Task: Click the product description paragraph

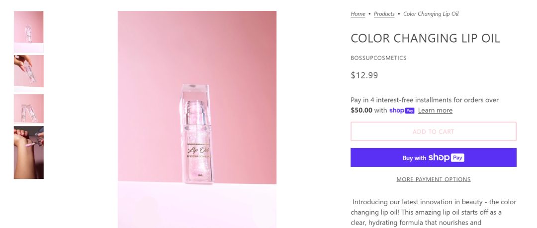Action: click(433, 212)
